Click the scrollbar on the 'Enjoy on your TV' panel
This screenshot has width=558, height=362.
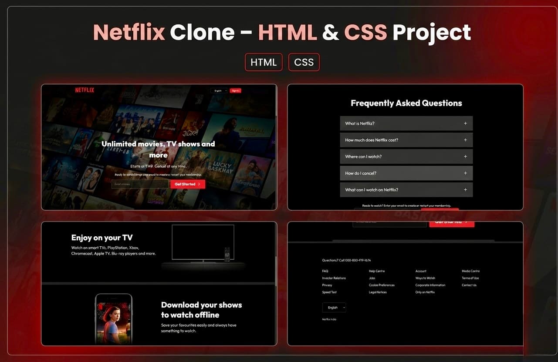276,271
